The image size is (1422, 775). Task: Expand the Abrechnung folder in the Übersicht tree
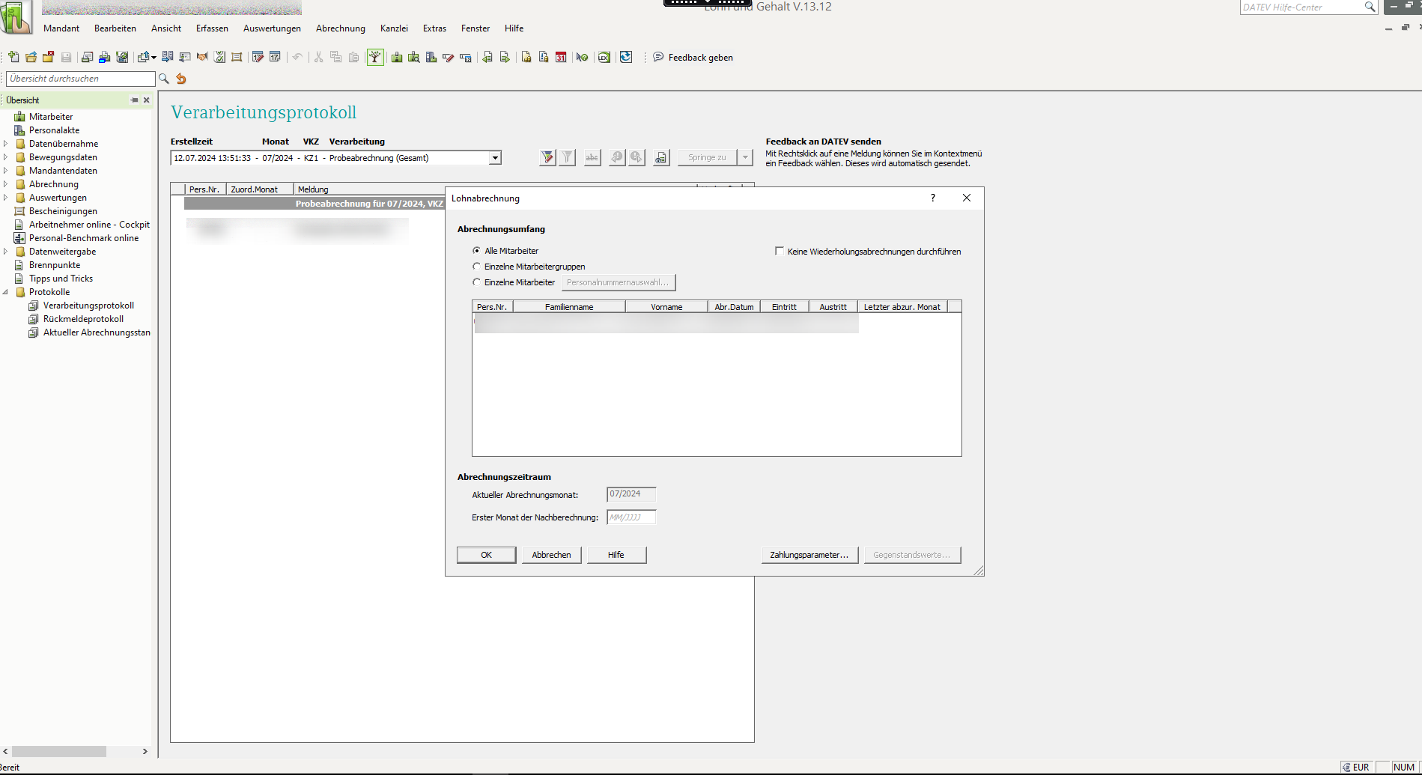tap(6, 184)
